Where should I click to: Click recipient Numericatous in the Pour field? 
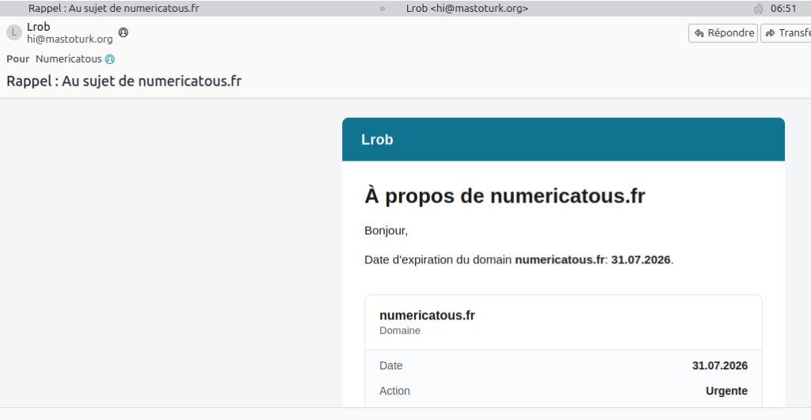tap(69, 59)
